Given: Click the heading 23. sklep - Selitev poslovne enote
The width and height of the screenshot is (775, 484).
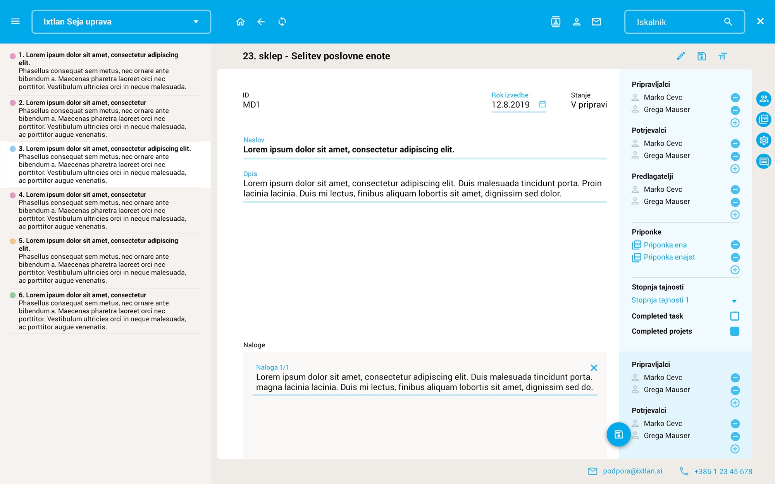Looking at the screenshot, I should click(316, 56).
